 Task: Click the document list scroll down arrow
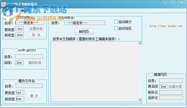(x=140, y=100)
